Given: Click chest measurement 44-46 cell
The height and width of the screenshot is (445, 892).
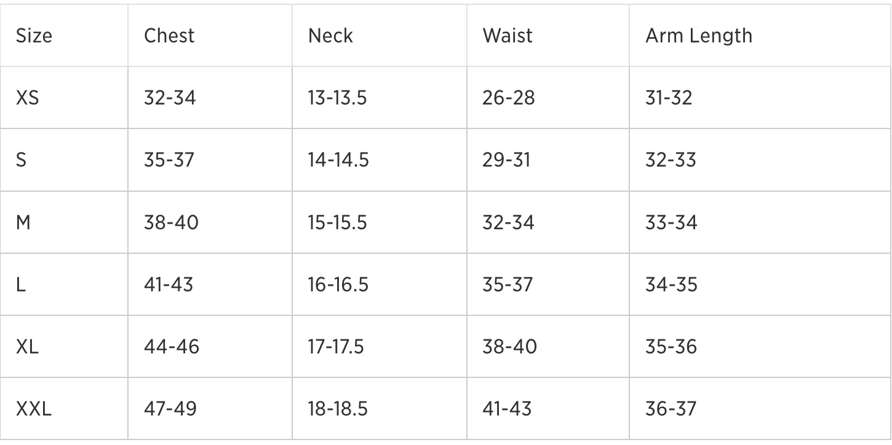Looking at the screenshot, I should (172, 347).
